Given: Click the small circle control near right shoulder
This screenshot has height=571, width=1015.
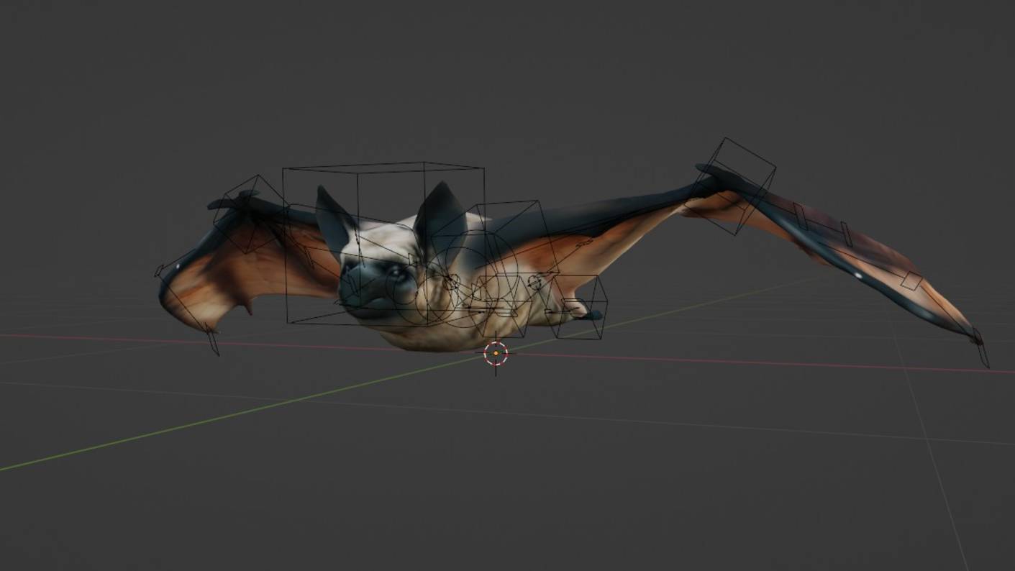Looking at the screenshot, I should click(534, 282).
